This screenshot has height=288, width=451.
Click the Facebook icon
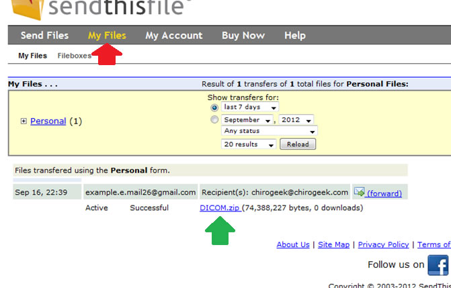click(438, 265)
